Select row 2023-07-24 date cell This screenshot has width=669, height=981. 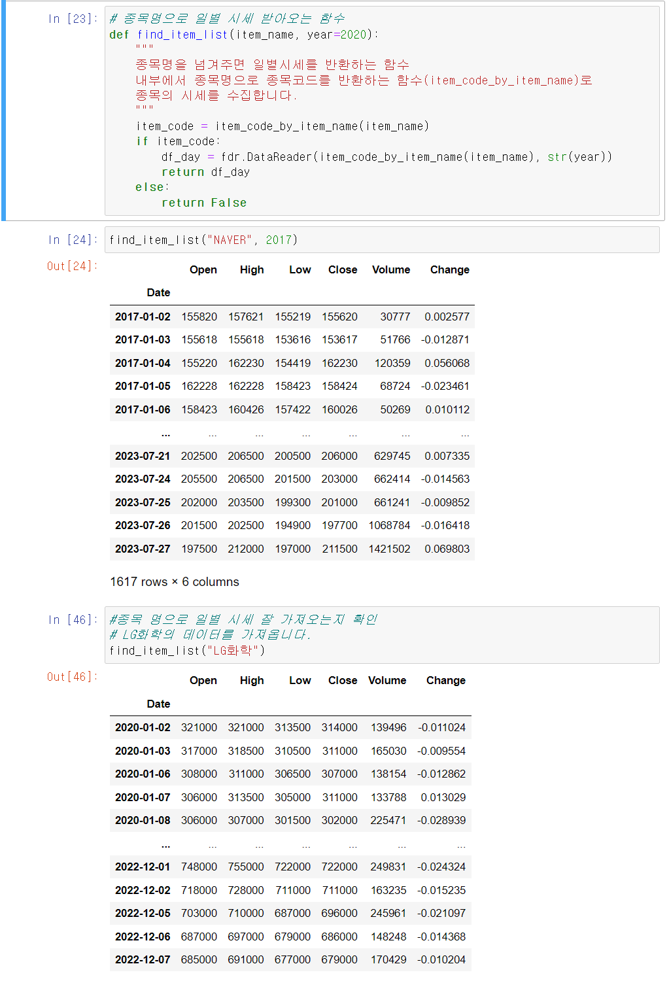tap(143, 479)
